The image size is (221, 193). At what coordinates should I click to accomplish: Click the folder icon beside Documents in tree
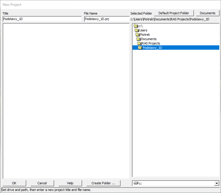coord(139,39)
